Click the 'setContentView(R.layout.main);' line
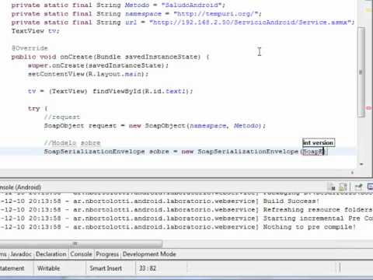This screenshot has width=373, height=280. click(88, 74)
